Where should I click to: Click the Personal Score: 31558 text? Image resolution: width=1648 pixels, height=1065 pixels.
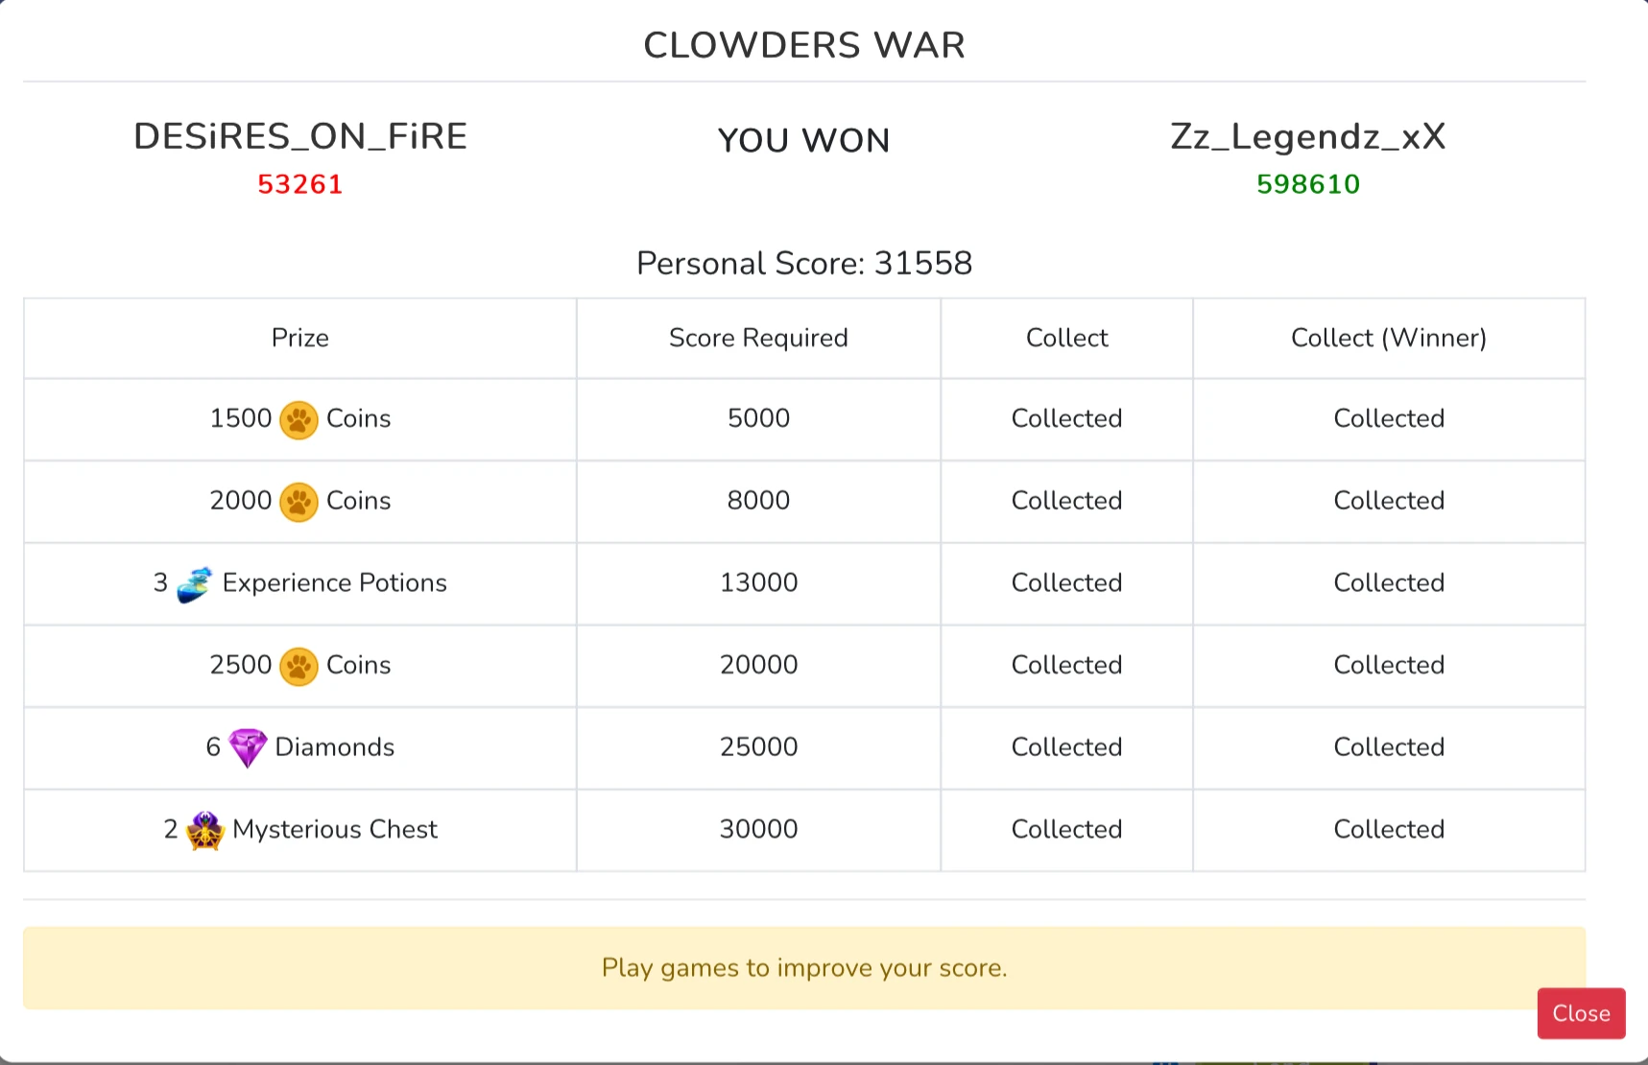tap(804, 263)
